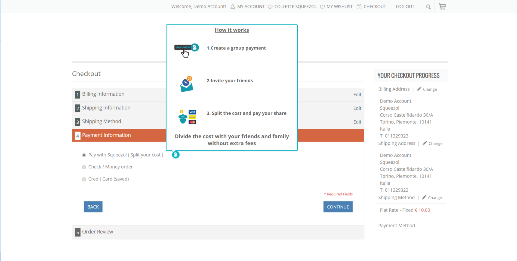Click the Checkout lock icon
Image resolution: width=517 pixels, height=261 pixels.
tap(359, 7)
